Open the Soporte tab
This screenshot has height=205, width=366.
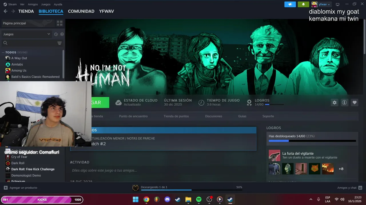[268, 116]
